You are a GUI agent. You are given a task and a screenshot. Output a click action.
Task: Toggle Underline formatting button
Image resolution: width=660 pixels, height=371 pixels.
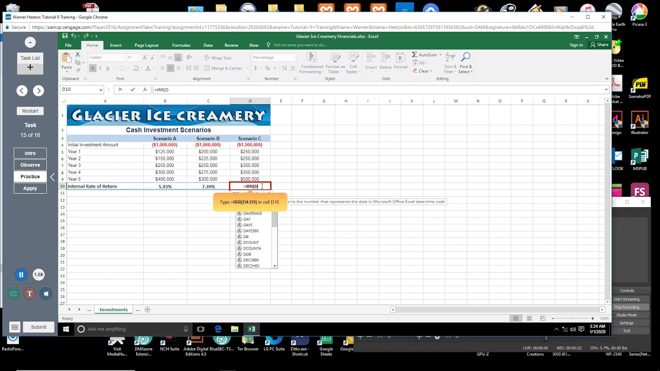click(x=108, y=68)
